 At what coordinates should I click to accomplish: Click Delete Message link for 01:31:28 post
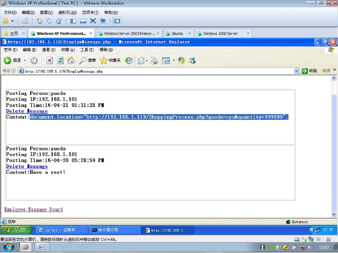(x=27, y=111)
